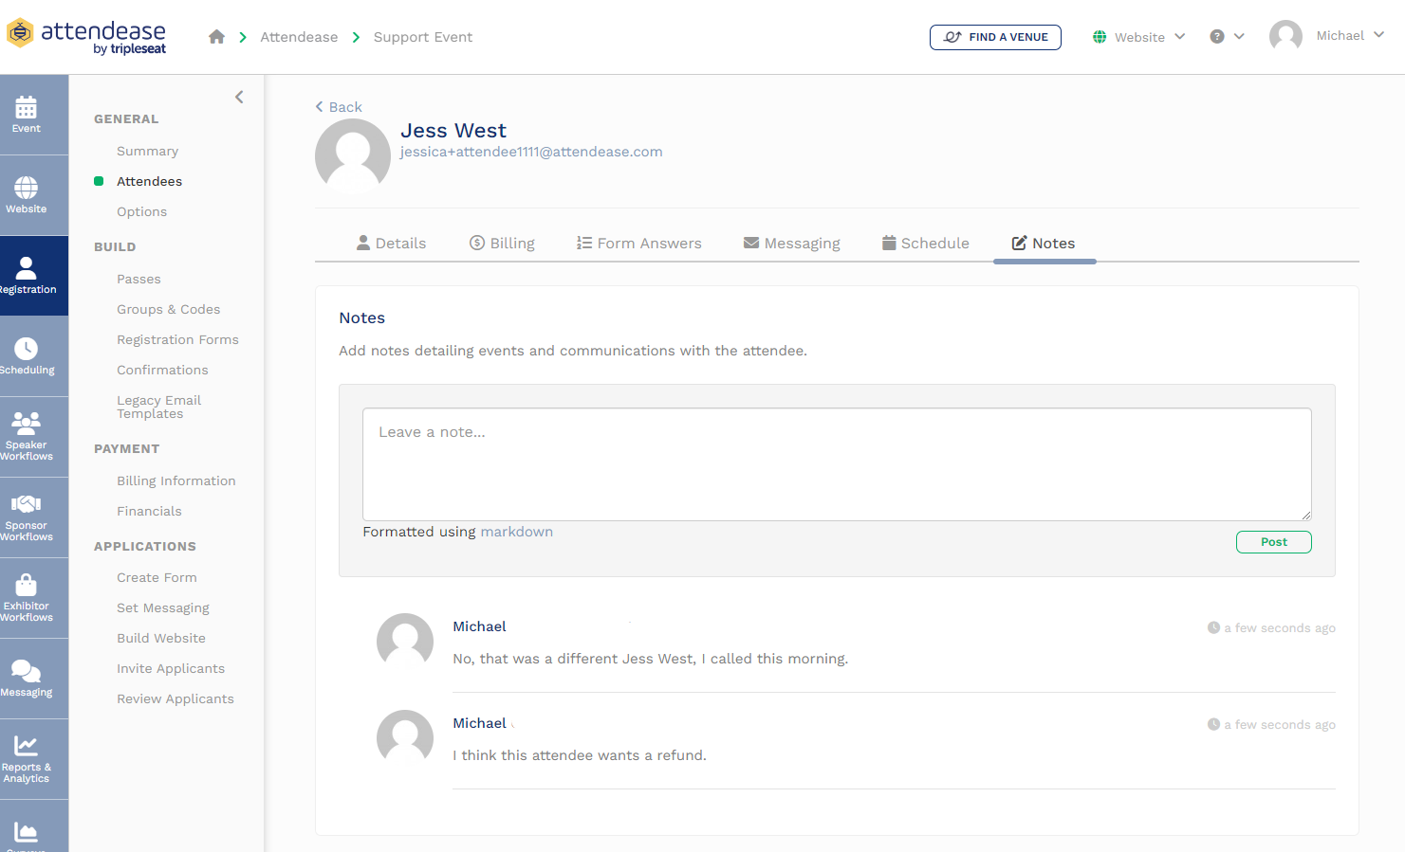Go to home via house icon
Viewport: 1405px width, 852px height.
[x=217, y=37]
